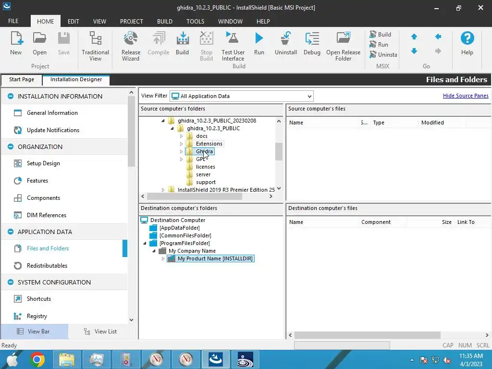Open the TOOLS ribbon tab
Image resolution: width=492 pixels, height=369 pixels.
(x=195, y=21)
